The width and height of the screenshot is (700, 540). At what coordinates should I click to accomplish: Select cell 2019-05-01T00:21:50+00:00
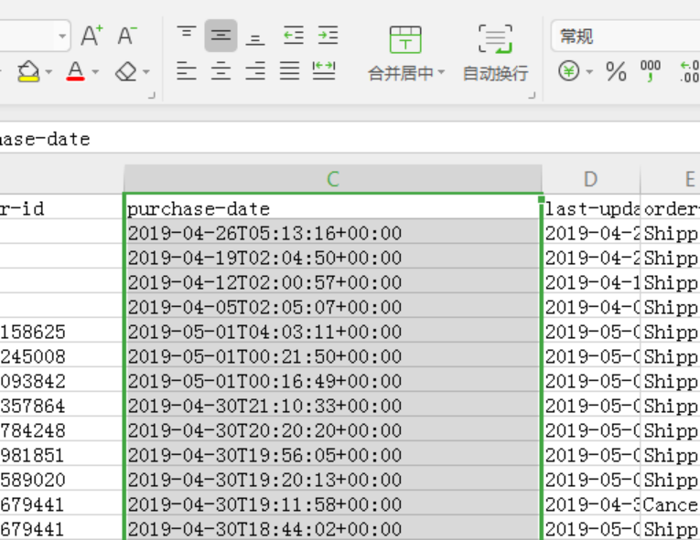[332, 356]
